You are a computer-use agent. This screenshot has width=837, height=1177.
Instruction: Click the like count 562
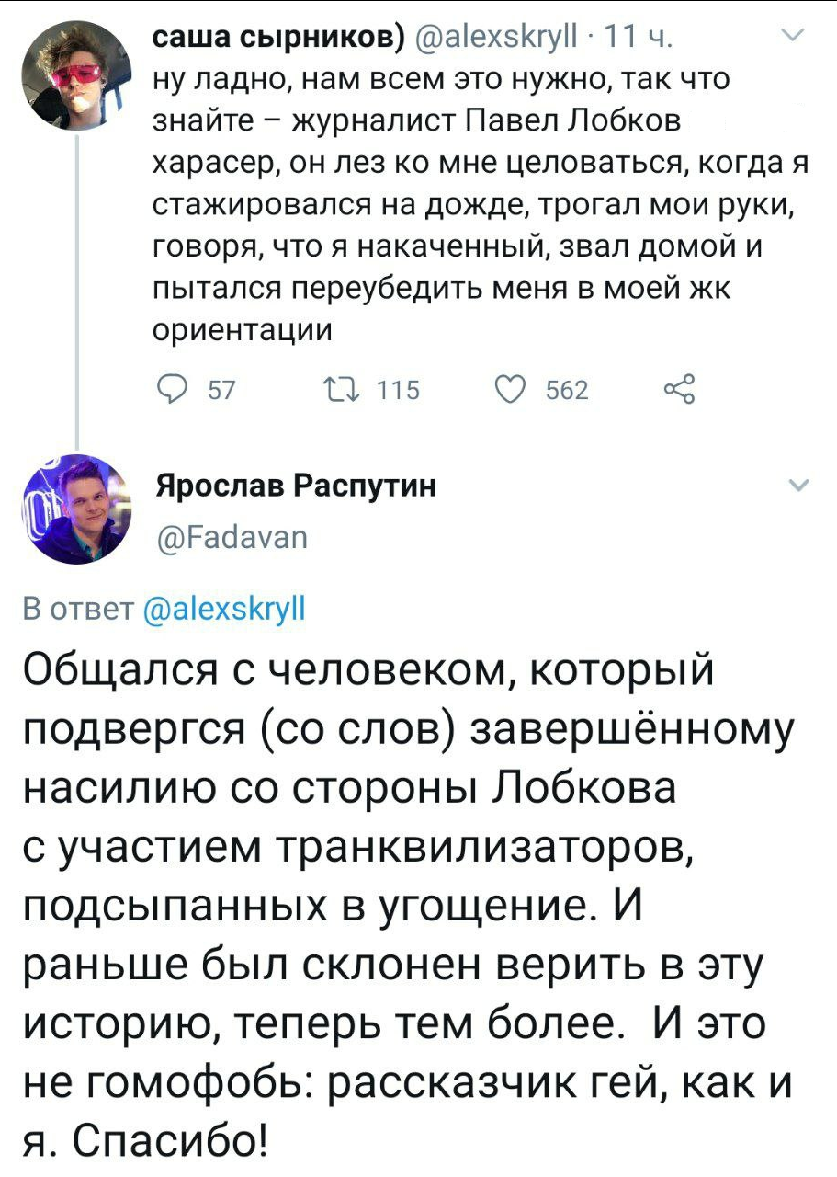[567, 391]
